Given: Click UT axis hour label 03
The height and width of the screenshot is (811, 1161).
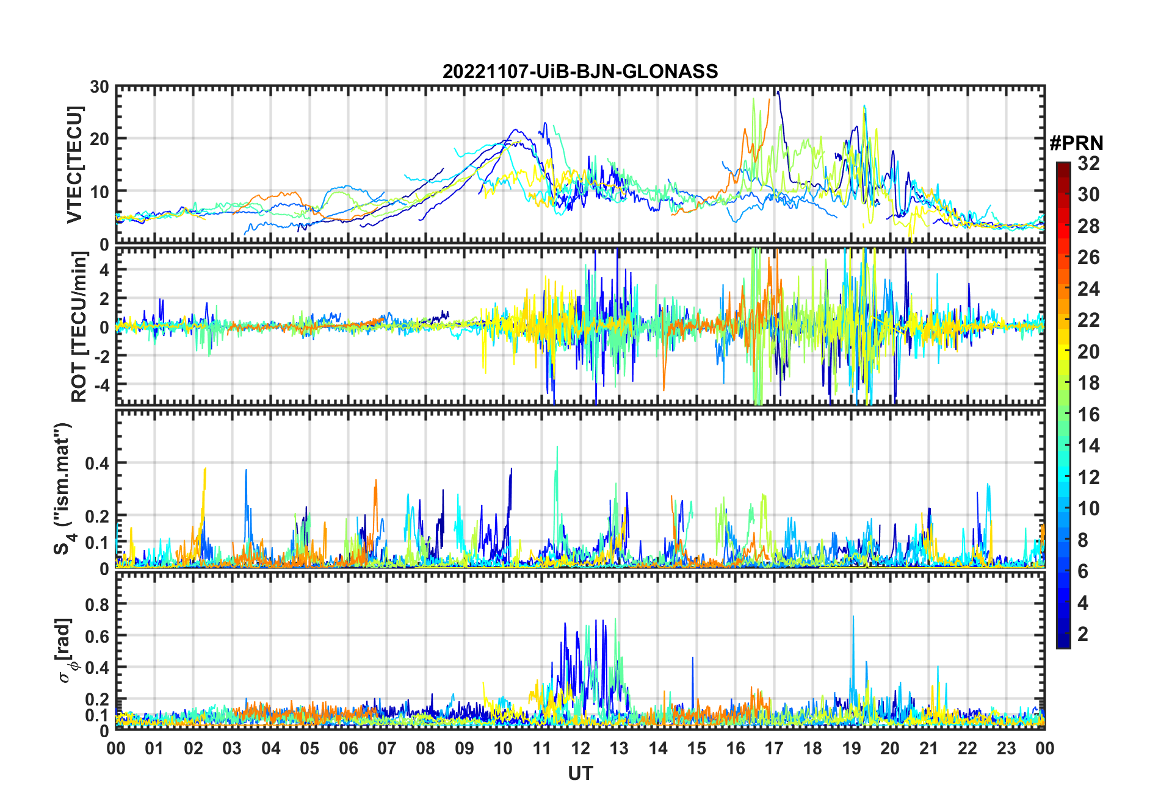Looking at the screenshot, I should (x=232, y=749).
